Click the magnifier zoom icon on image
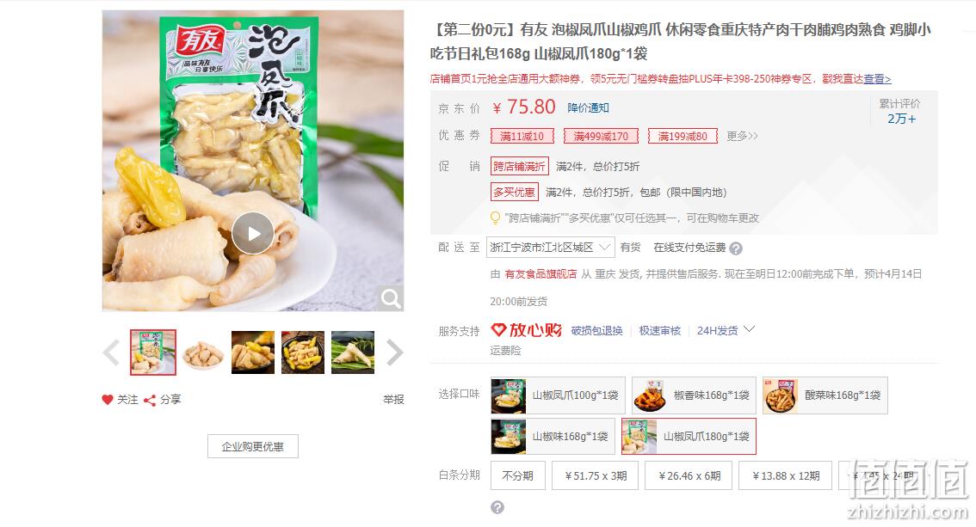The image size is (976, 527). (391, 299)
